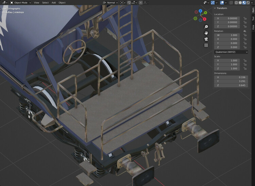Click the Dimensions X field
This screenshot has width=255, height=186.
(x=231, y=77)
